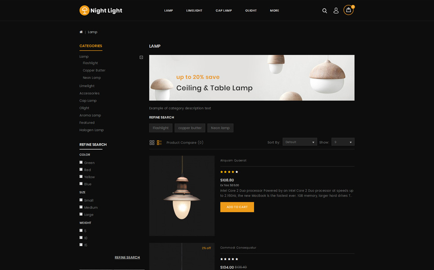The width and height of the screenshot is (434, 270).
Task: Select Neon Lamp subcategory in sidebar
Action: tap(92, 78)
